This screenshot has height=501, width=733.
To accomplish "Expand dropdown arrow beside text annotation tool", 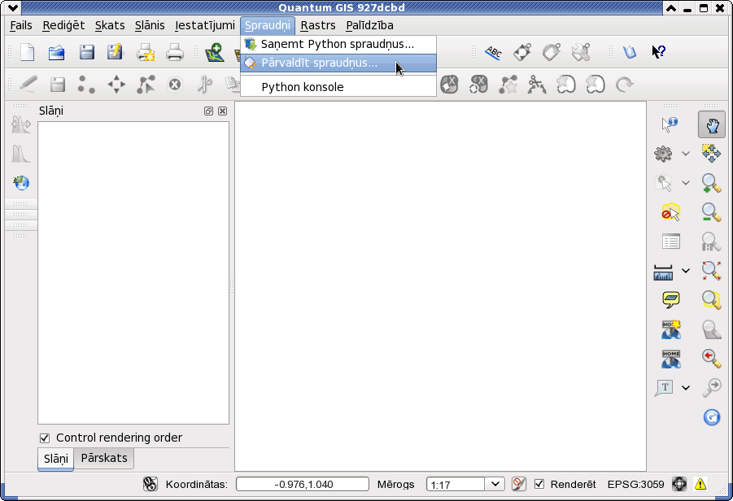I will pyautogui.click(x=685, y=387).
